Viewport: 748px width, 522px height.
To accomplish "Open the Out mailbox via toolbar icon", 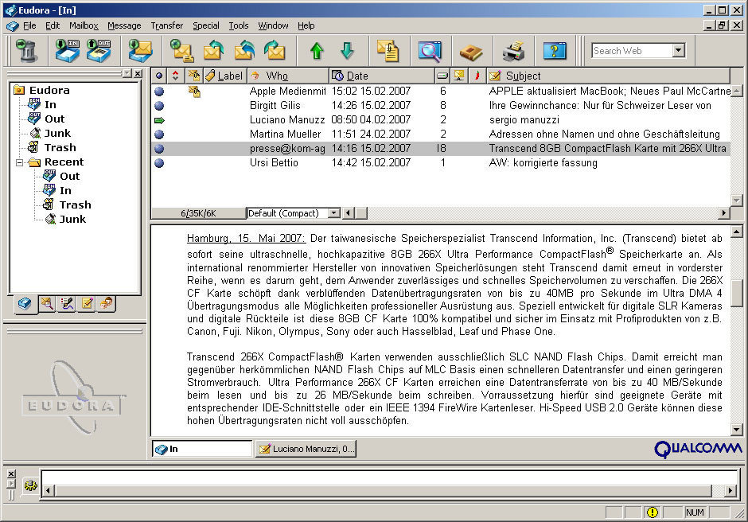I will pyautogui.click(x=99, y=51).
